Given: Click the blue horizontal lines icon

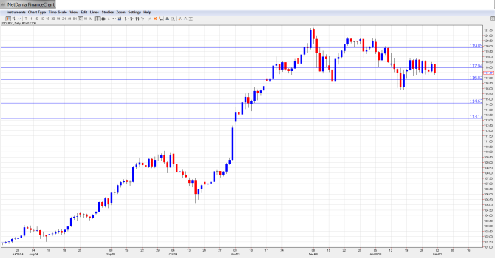Looking at the screenshot, I should coord(120,19).
